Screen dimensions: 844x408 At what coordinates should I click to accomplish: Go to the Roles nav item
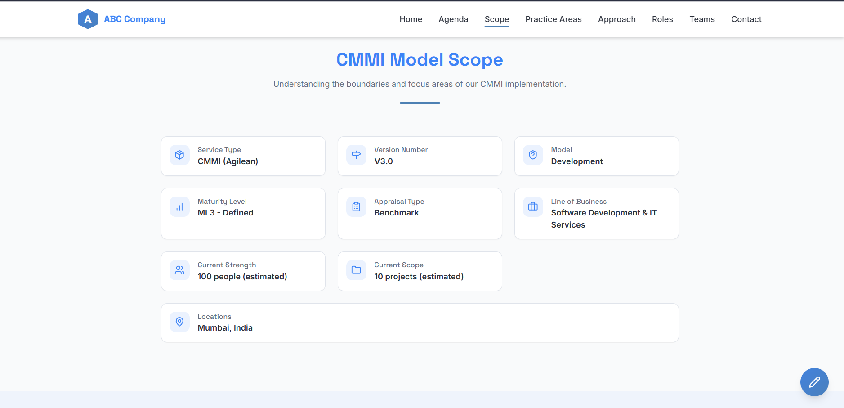point(662,19)
